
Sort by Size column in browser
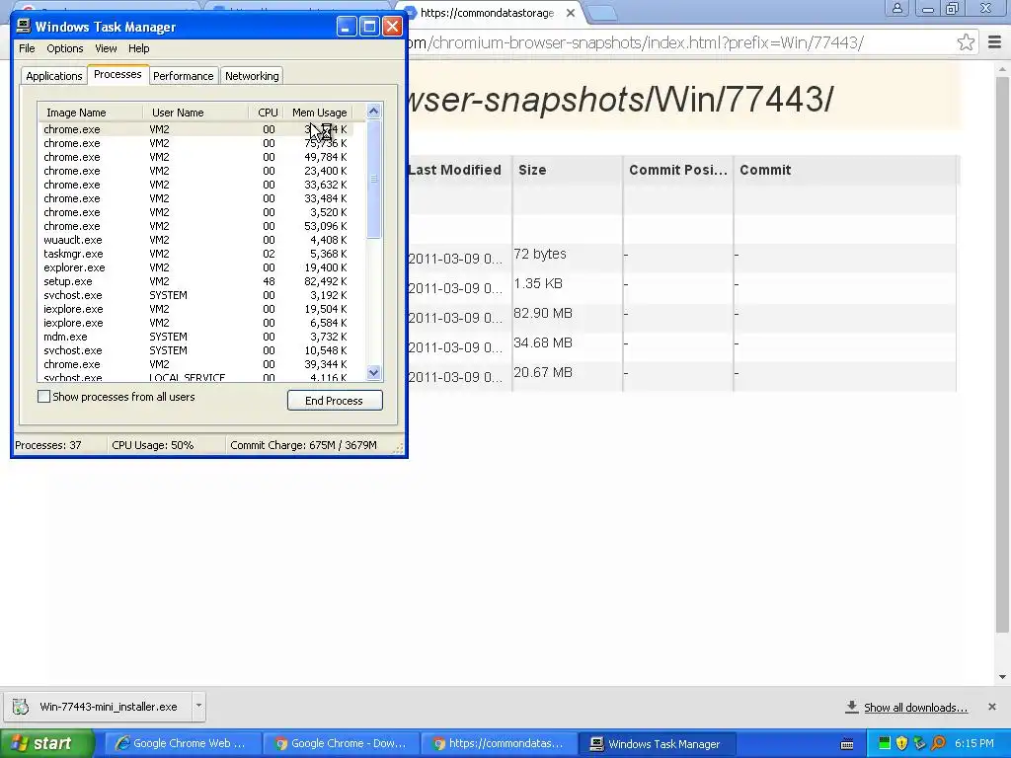(x=568, y=170)
